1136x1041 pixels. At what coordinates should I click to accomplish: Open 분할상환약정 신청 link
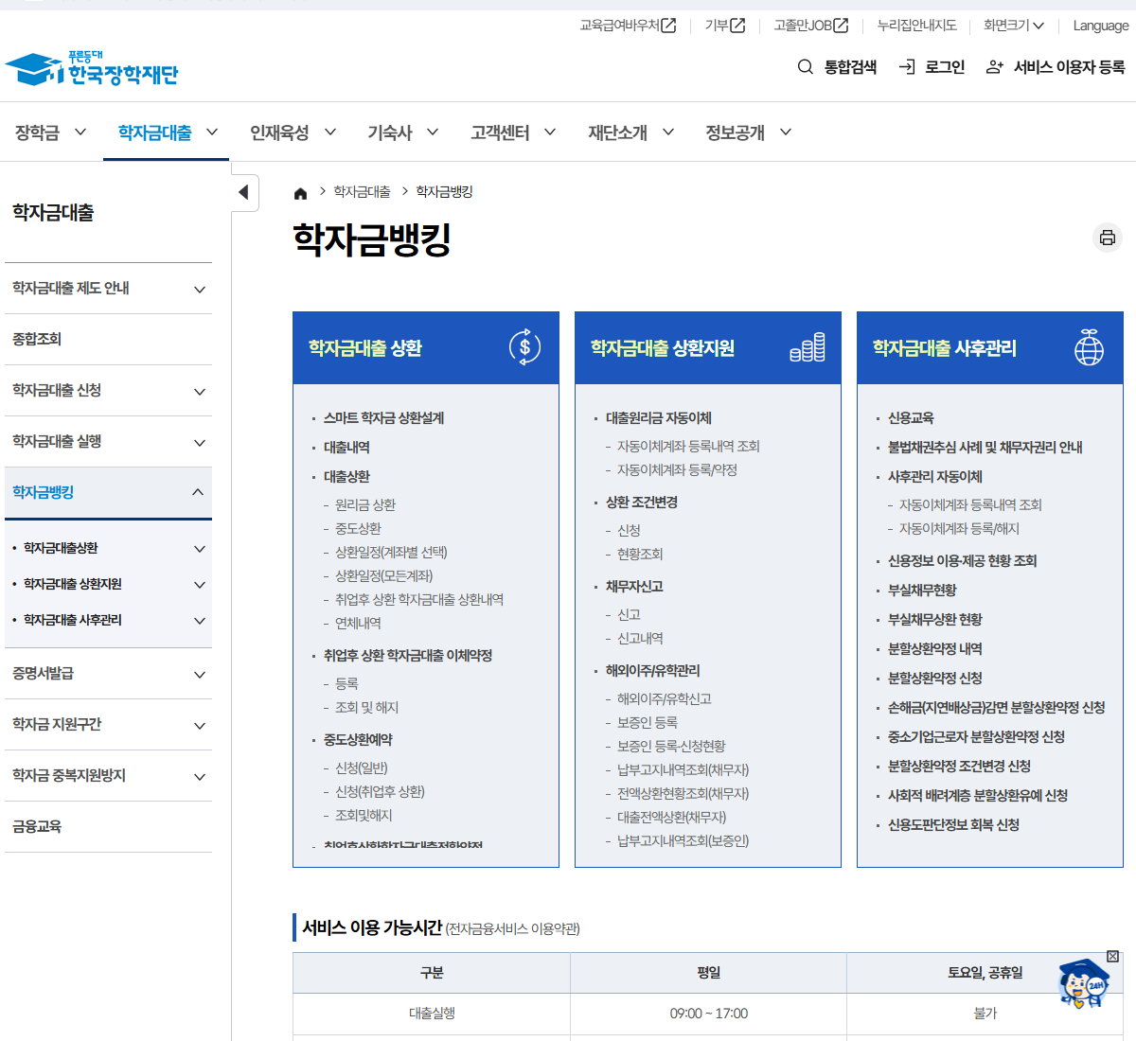pos(934,679)
